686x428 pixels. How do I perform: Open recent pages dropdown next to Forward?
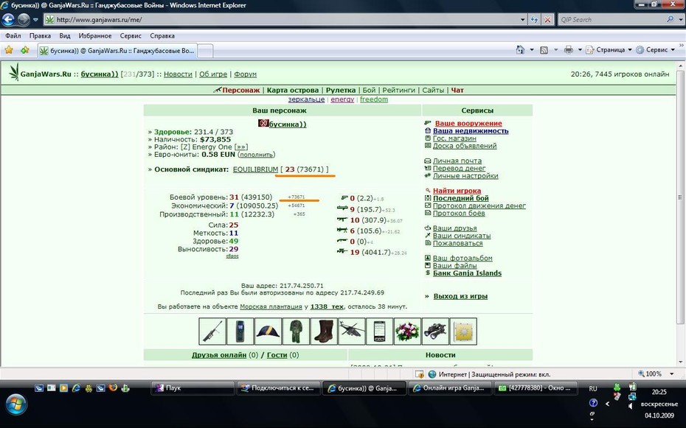point(35,20)
